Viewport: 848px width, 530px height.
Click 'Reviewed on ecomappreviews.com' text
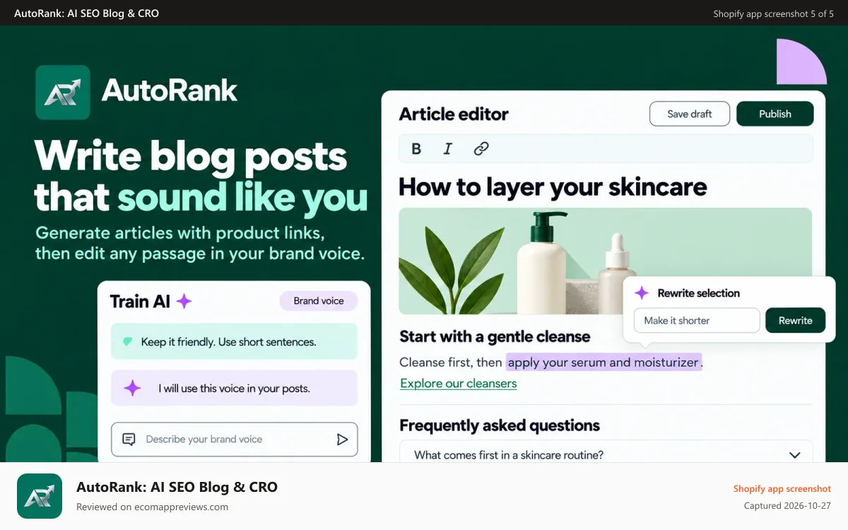click(x=152, y=507)
